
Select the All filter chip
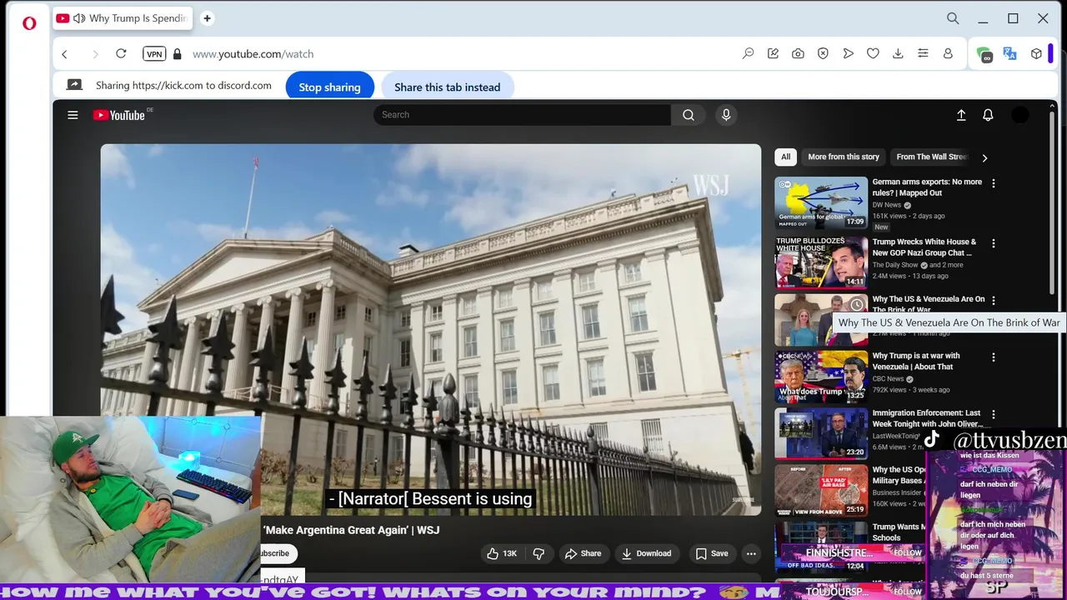click(785, 157)
